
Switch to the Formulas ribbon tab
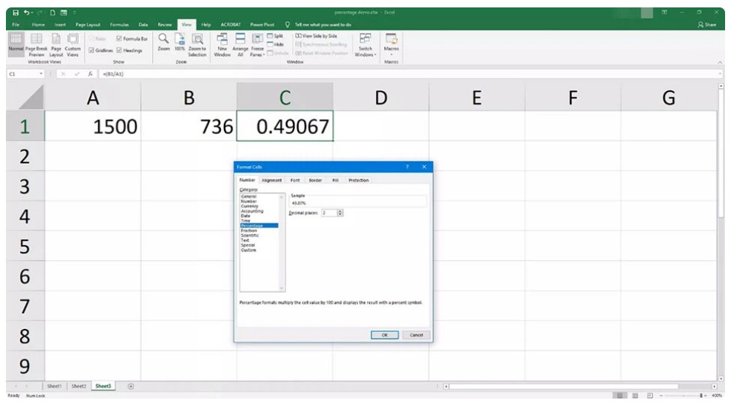click(x=119, y=24)
